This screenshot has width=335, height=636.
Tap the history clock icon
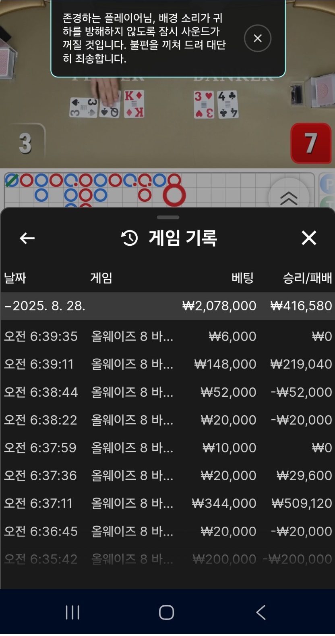(x=129, y=238)
